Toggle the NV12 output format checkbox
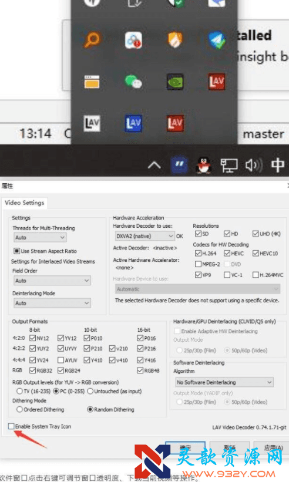Image resolution: width=289 pixels, height=482 pixels. (32, 338)
